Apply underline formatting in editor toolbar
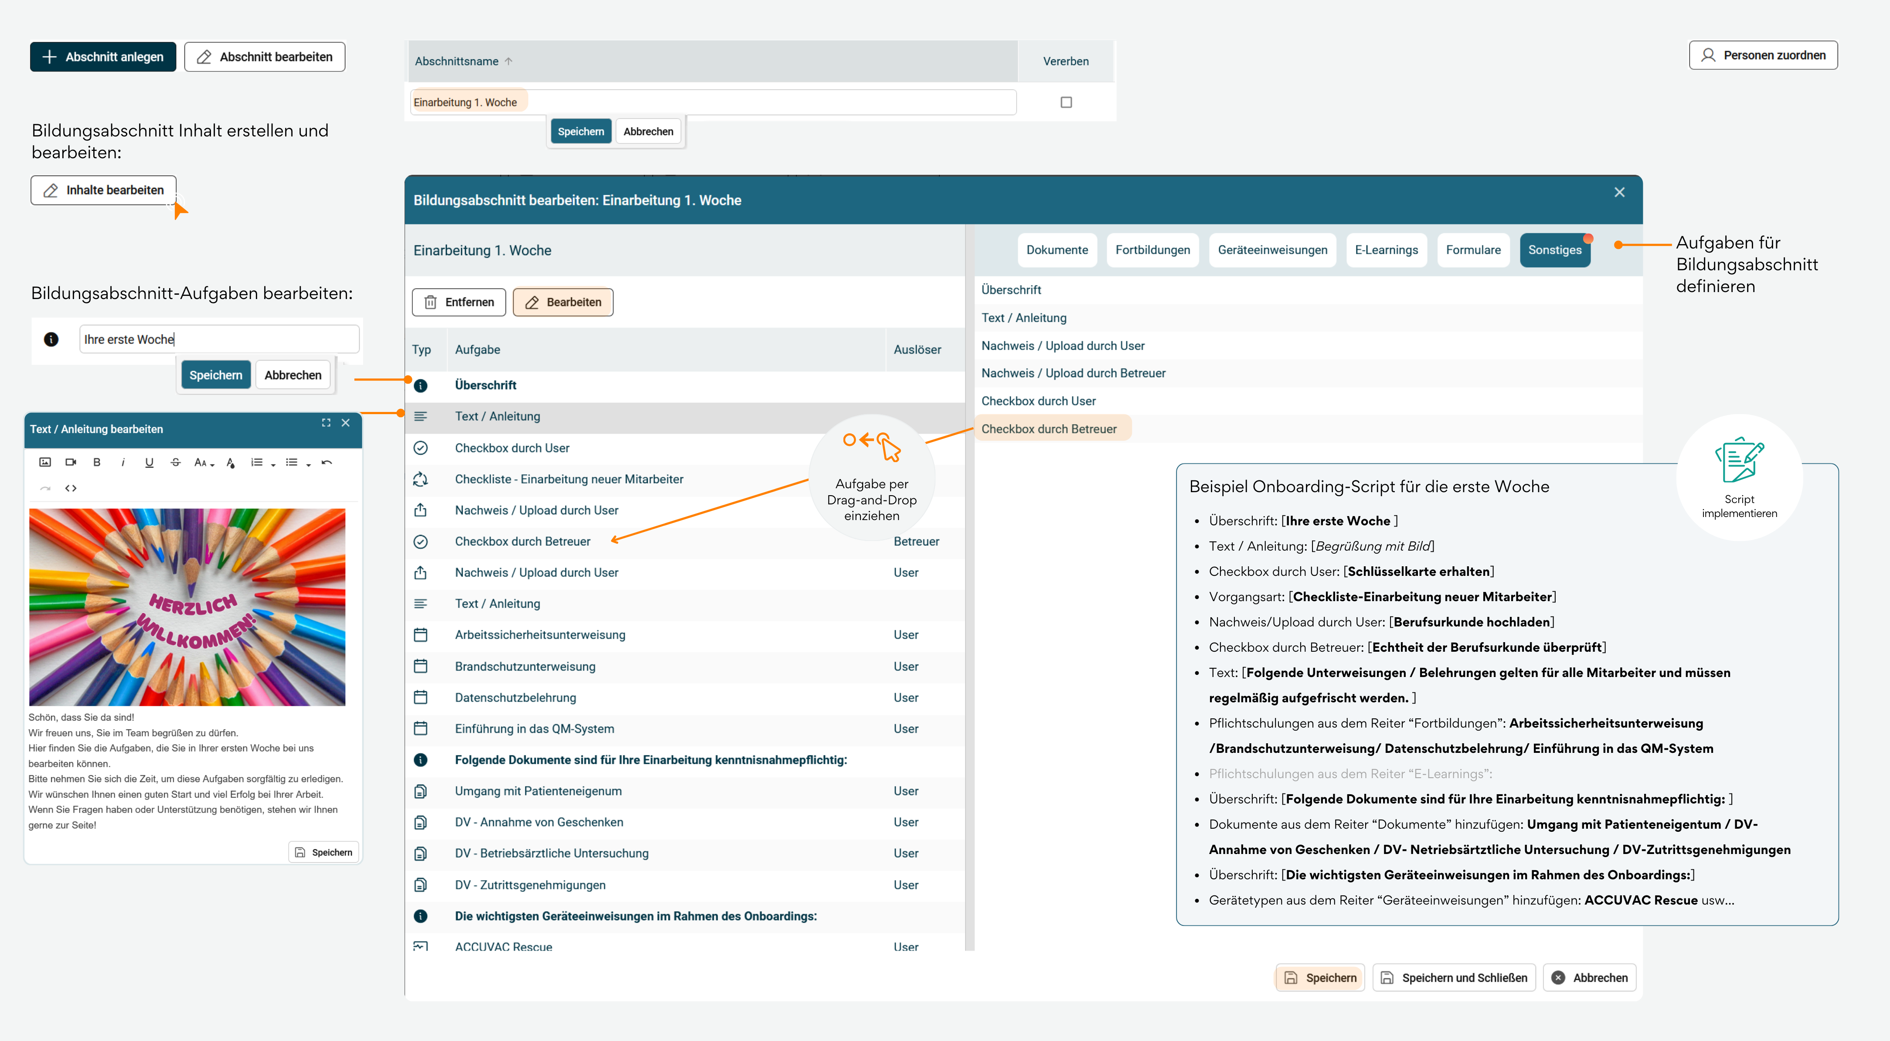 click(x=149, y=462)
